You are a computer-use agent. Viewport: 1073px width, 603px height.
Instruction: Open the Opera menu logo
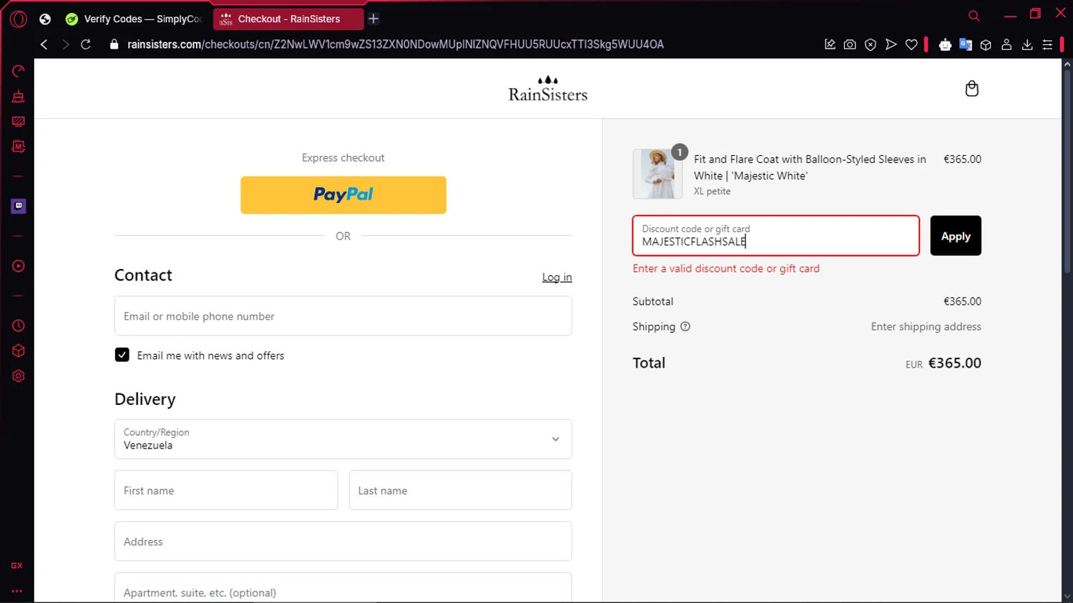click(x=19, y=19)
